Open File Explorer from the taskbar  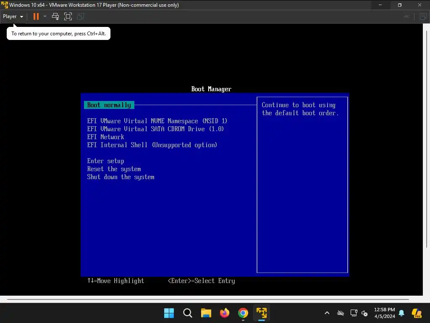pyautogui.click(x=206, y=313)
